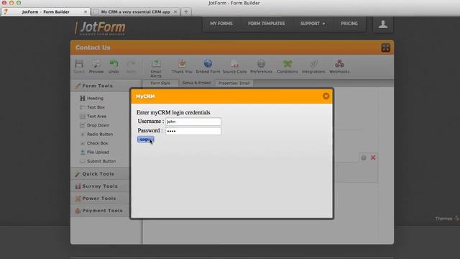Add a File Upload element
Screen dimensions: 460x259
[94, 152]
